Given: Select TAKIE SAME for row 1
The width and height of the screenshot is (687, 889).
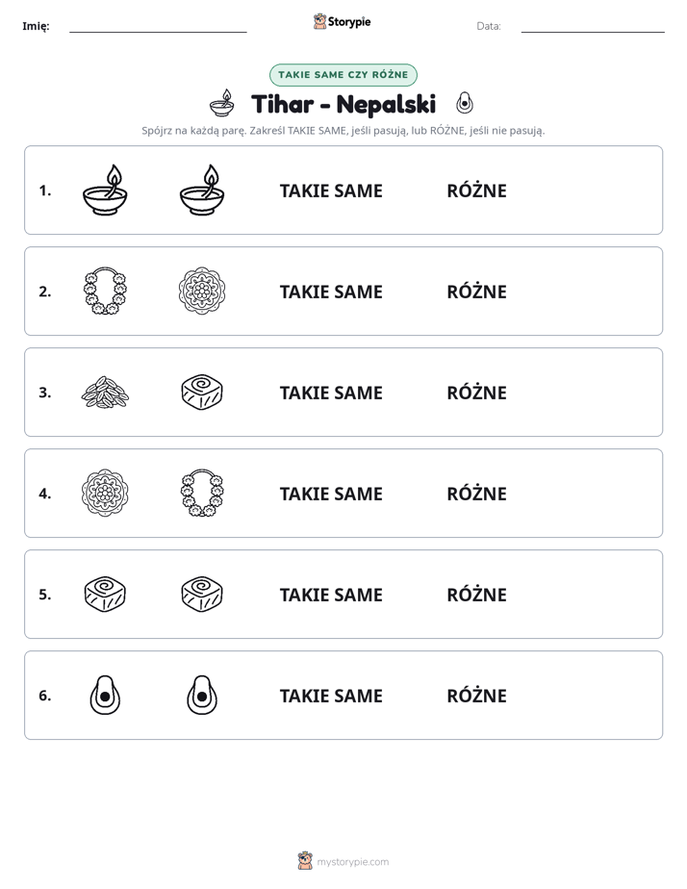Looking at the screenshot, I should [x=331, y=190].
